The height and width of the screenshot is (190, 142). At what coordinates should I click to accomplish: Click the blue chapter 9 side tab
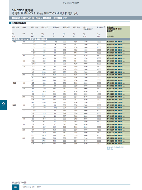(3, 105)
